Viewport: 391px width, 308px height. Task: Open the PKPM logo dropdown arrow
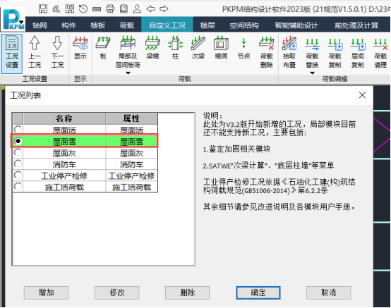[21, 22]
